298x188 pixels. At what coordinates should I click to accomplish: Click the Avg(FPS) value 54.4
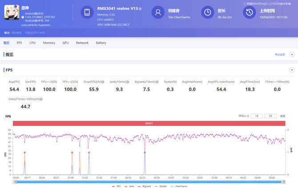(x=14, y=90)
